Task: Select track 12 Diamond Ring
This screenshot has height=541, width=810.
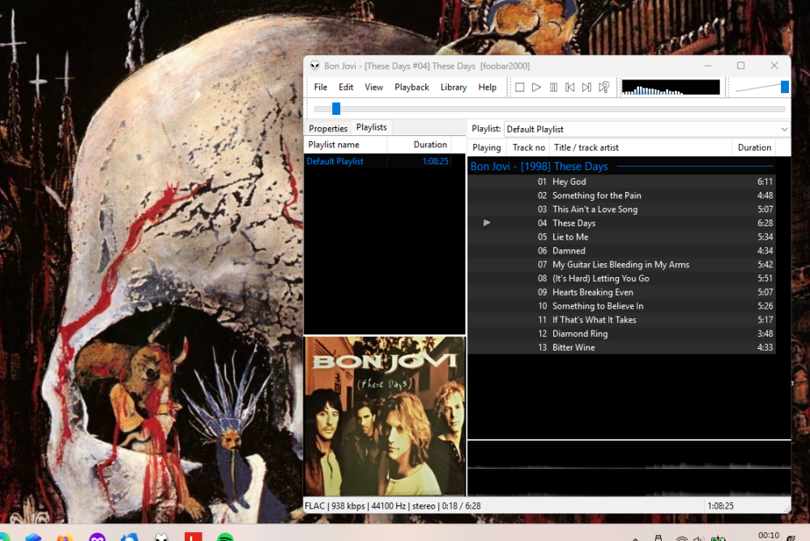Action: 621,334
